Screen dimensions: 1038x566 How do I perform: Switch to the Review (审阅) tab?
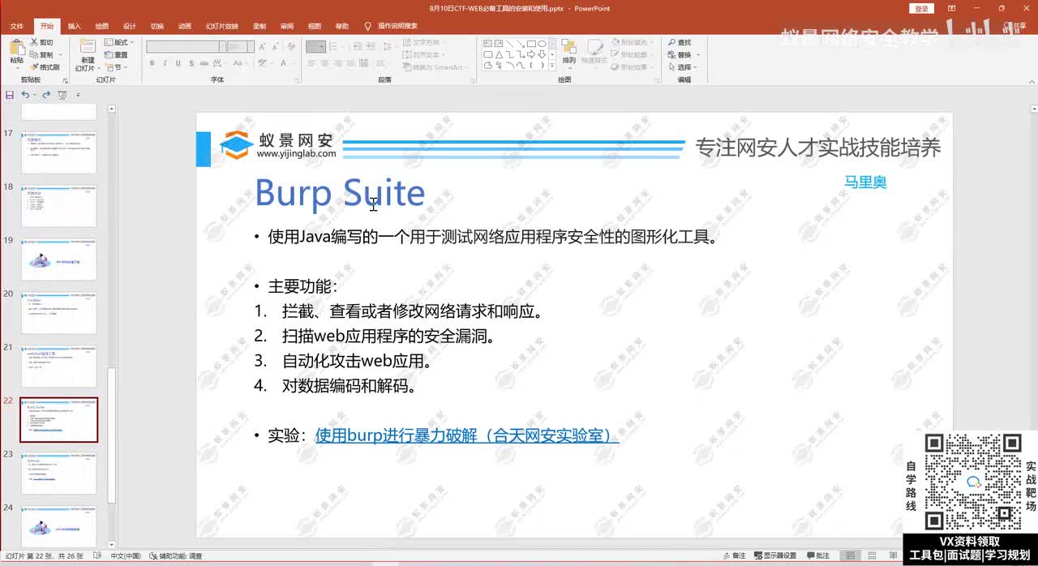click(x=286, y=26)
